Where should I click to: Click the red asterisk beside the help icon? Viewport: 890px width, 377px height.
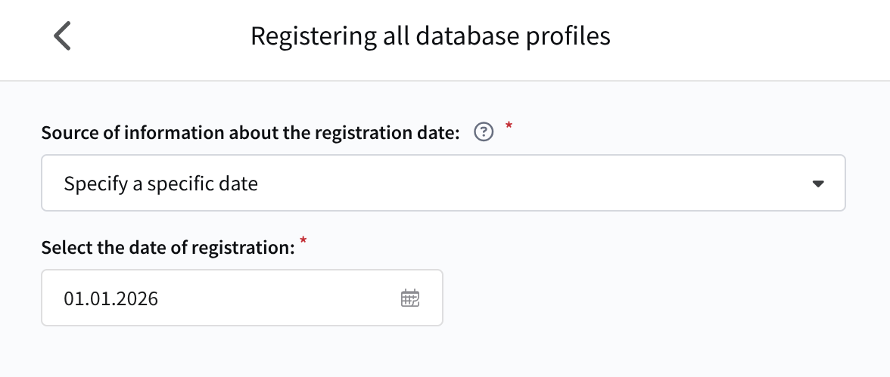[509, 126]
